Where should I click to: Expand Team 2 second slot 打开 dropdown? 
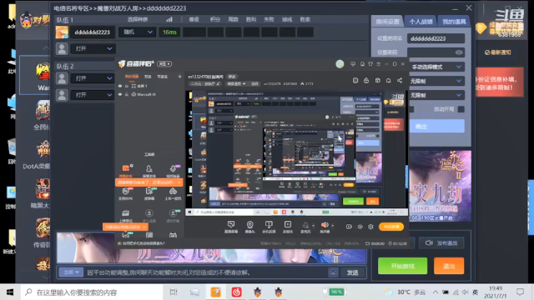[x=93, y=95]
